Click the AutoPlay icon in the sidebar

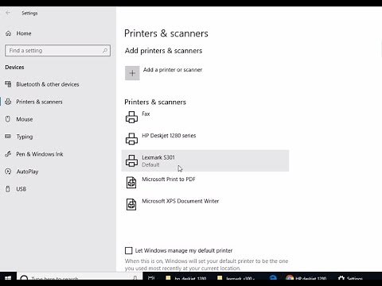click(x=8, y=172)
